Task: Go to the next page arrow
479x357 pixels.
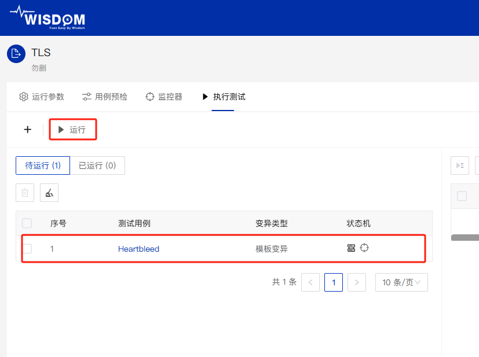Action: tap(356, 282)
